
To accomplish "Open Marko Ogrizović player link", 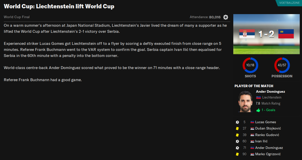I will click(x=268, y=154).
